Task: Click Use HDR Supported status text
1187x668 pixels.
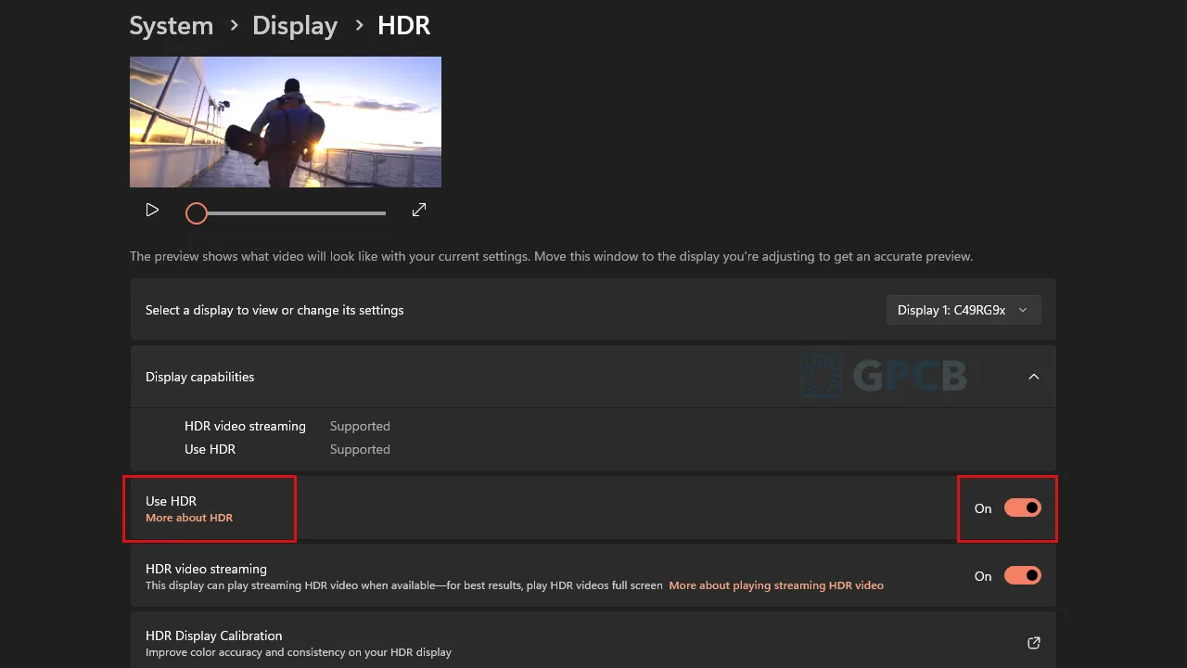Action: (x=360, y=449)
